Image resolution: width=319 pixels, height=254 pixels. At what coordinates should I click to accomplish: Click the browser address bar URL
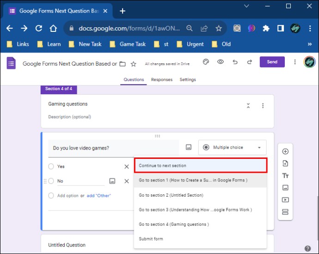click(129, 28)
